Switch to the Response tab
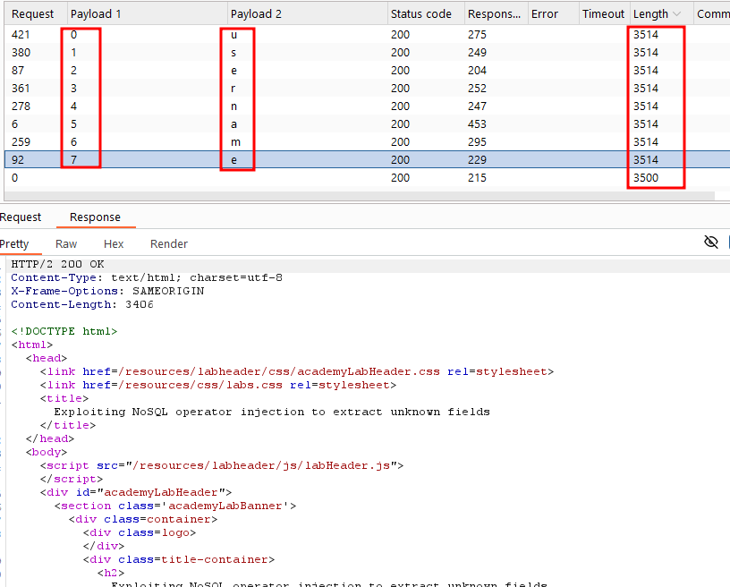730x587 pixels. (95, 217)
